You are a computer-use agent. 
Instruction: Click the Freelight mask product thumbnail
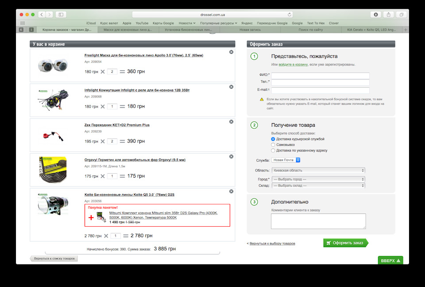pyautogui.click(x=53, y=65)
